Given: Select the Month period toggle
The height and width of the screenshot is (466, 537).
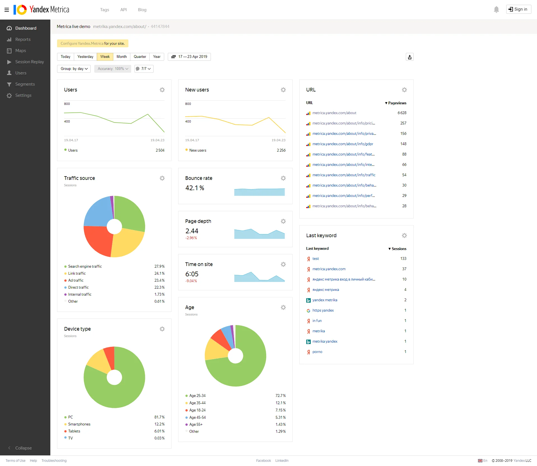Looking at the screenshot, I should click(121, 57).
